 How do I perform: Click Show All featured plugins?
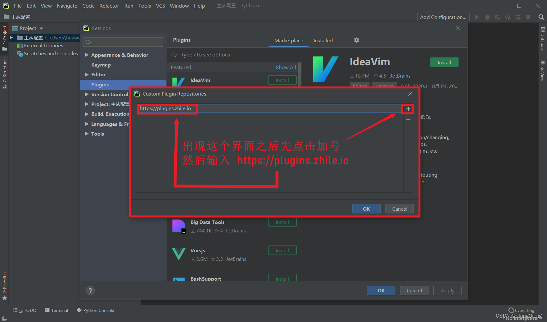pos(286,67)
